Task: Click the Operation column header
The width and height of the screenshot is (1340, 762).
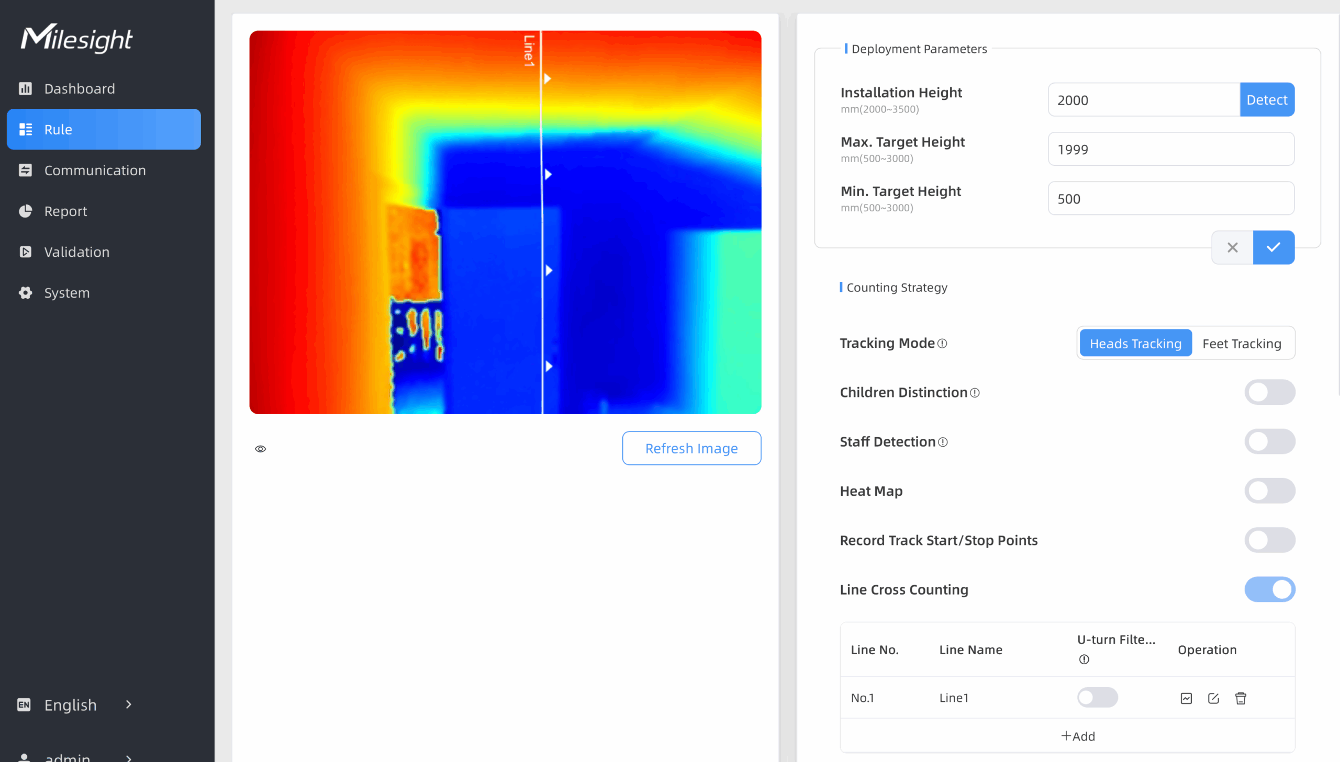Action: 1207,650
